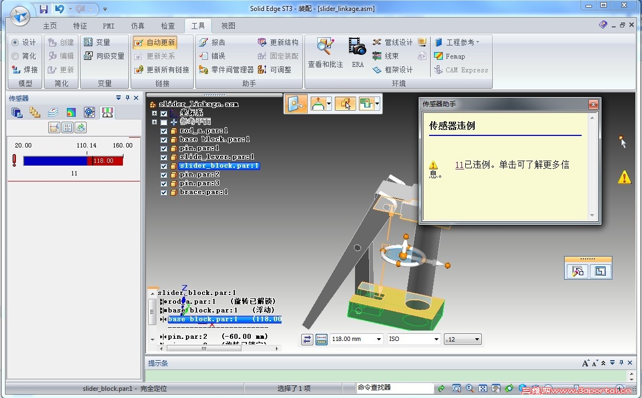This screenshot has width=642, height=398.
Task: Click 可调整 adjustable tool
Action: point(274,70)
